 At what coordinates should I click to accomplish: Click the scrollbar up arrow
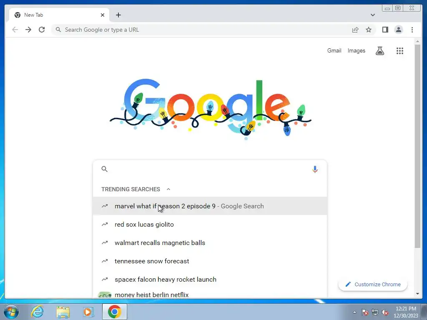(417, 42)
